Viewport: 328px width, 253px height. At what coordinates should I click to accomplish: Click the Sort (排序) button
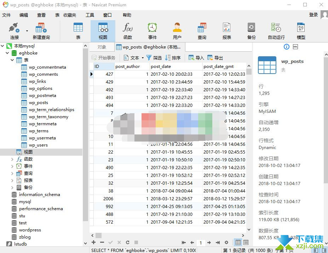(x=173, y=58)
